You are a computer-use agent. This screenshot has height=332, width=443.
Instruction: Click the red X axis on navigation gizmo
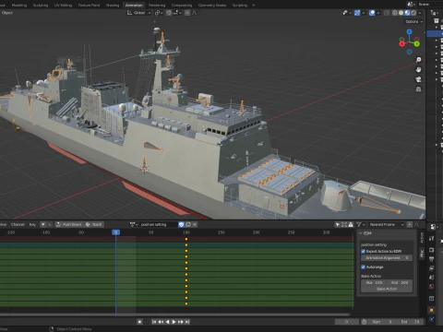click(401, 44)
